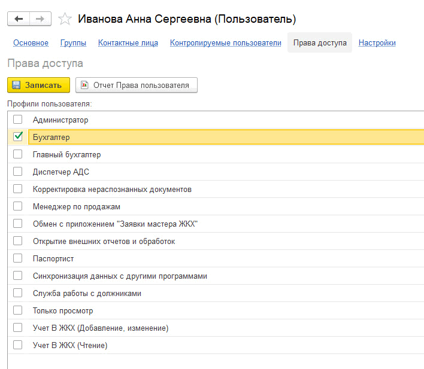424x369 pixels.
Task: Enable the Администратор profile checkbox
Action: [x=18, y=120]
